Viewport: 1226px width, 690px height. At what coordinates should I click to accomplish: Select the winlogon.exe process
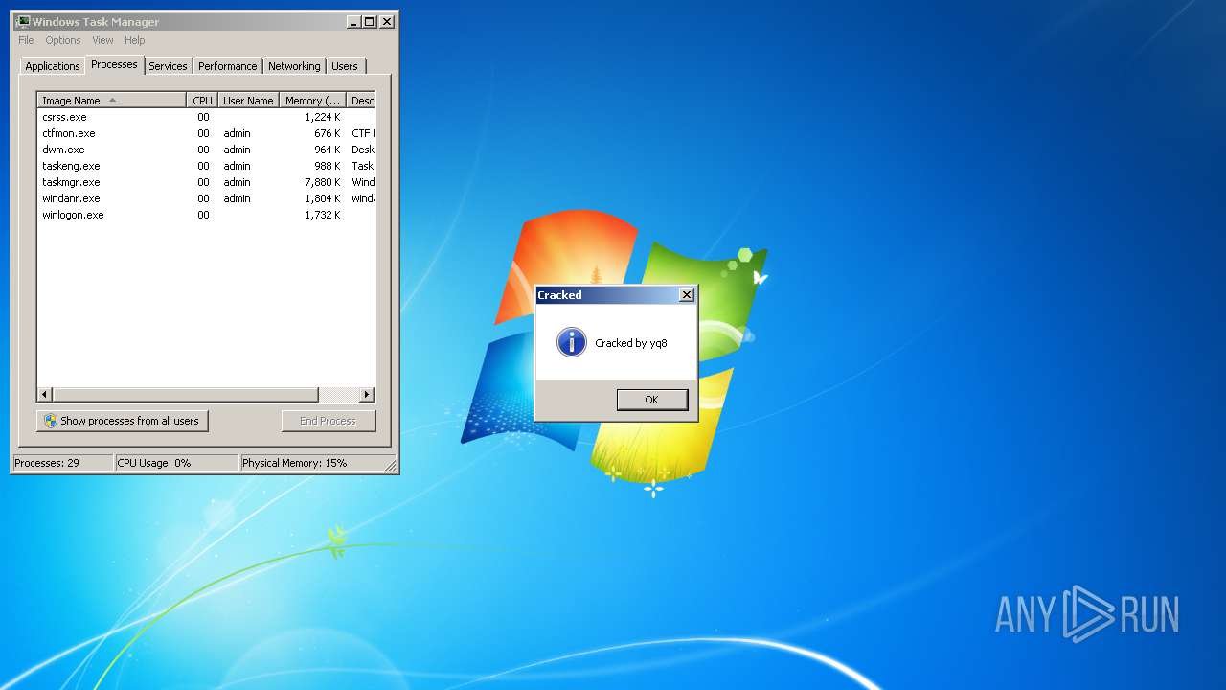(206, 215)
